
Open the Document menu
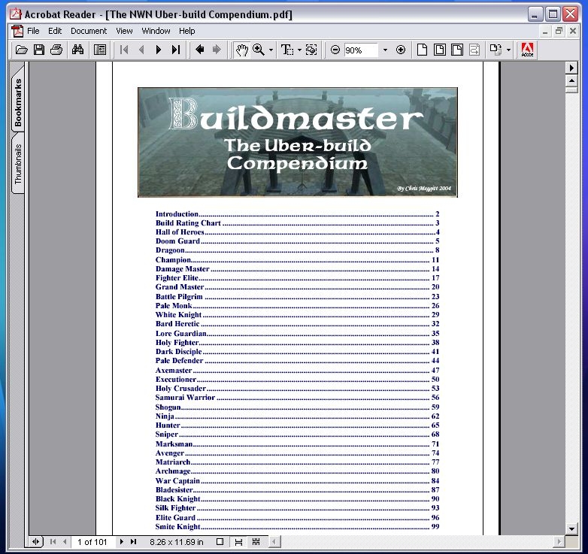pyautogui.click(x=89, y=31)
